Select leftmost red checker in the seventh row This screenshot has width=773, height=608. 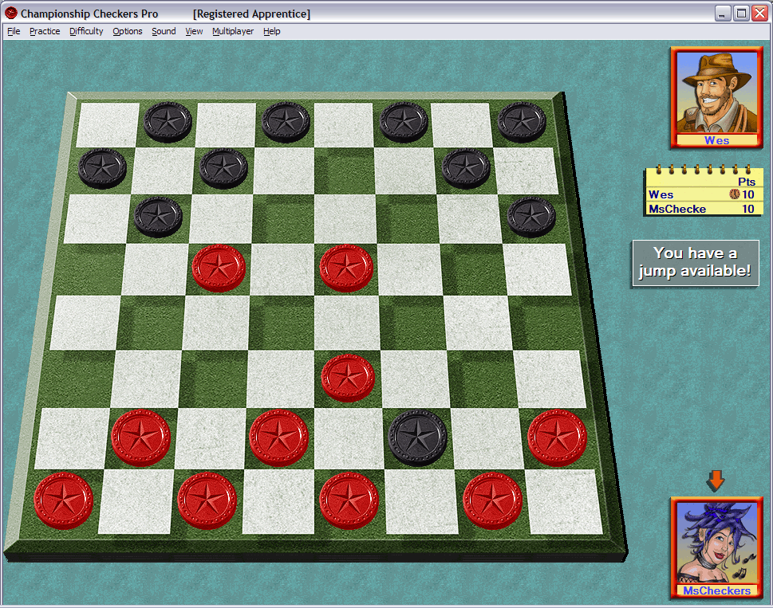[x=141, y=437]
